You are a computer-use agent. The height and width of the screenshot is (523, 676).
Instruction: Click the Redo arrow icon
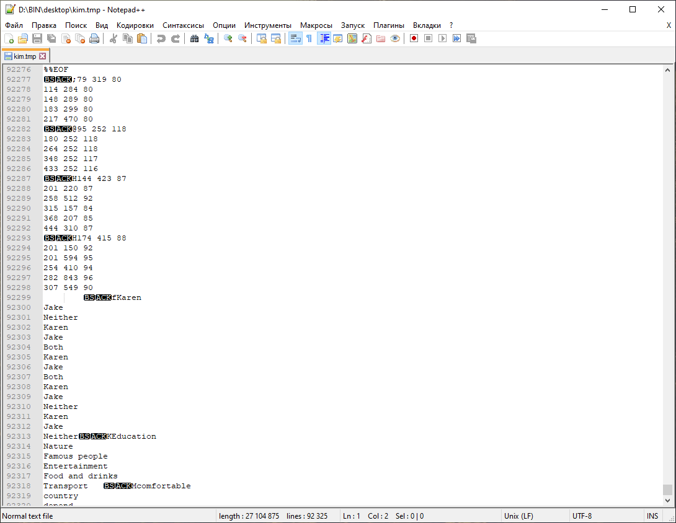[176, 39]
